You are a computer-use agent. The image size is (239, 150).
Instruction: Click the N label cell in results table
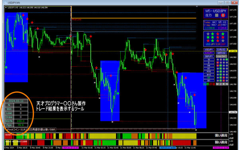[x=9, y=105]
